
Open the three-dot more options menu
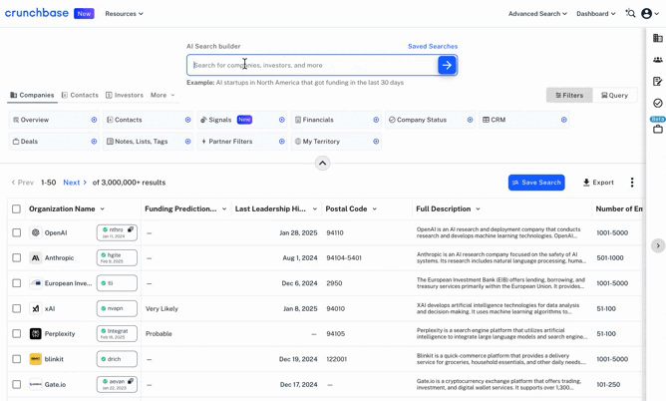(x=632, y=183)
